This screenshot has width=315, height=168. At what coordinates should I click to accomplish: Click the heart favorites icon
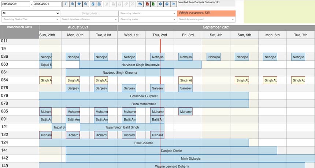(79, 4)
